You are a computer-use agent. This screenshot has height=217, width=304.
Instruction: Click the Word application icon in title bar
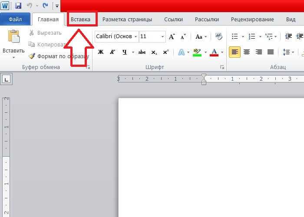5,6
